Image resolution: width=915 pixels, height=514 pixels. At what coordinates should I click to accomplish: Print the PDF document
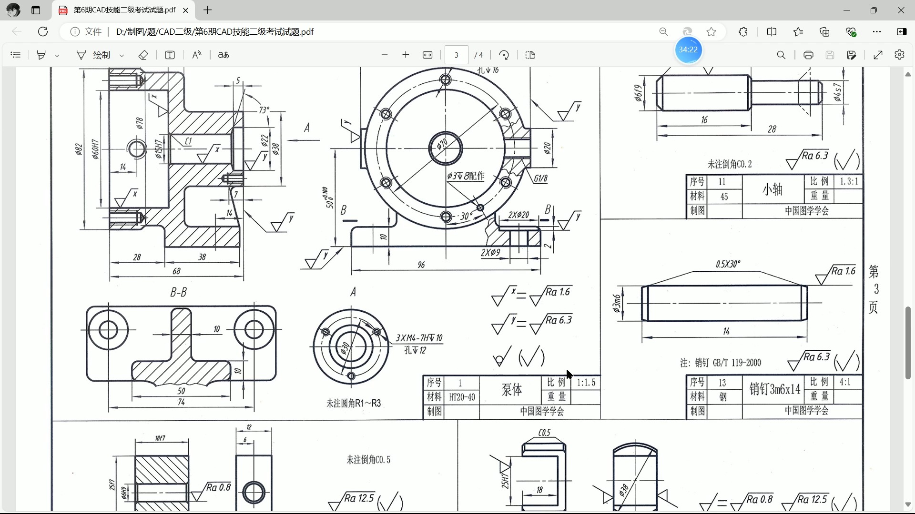808,55
